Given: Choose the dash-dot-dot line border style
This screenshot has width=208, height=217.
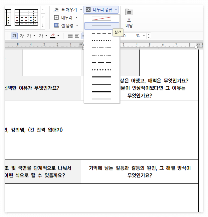Looking at the screenshot, I should click(x=102, y=55).
